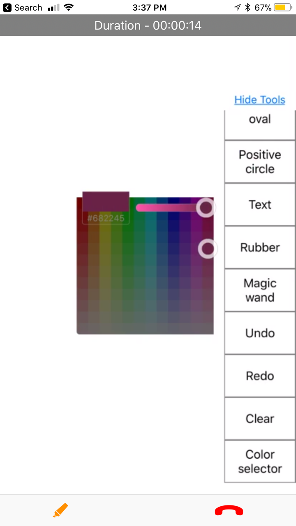Image resolution: width=296 pixels, height=526 pixels.
Task: Click the purple selected-color preview swatch
Action: [x=106, y=201]
